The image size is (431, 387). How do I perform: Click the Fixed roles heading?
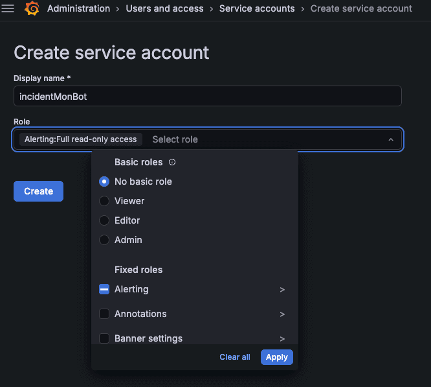point(138,270)
